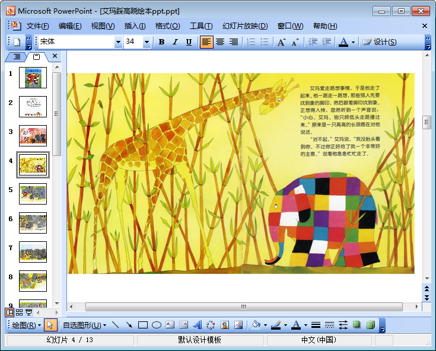Open the 绘图(R) drawing menu
This screenshot has height=351, width=436.
(27, 325)
